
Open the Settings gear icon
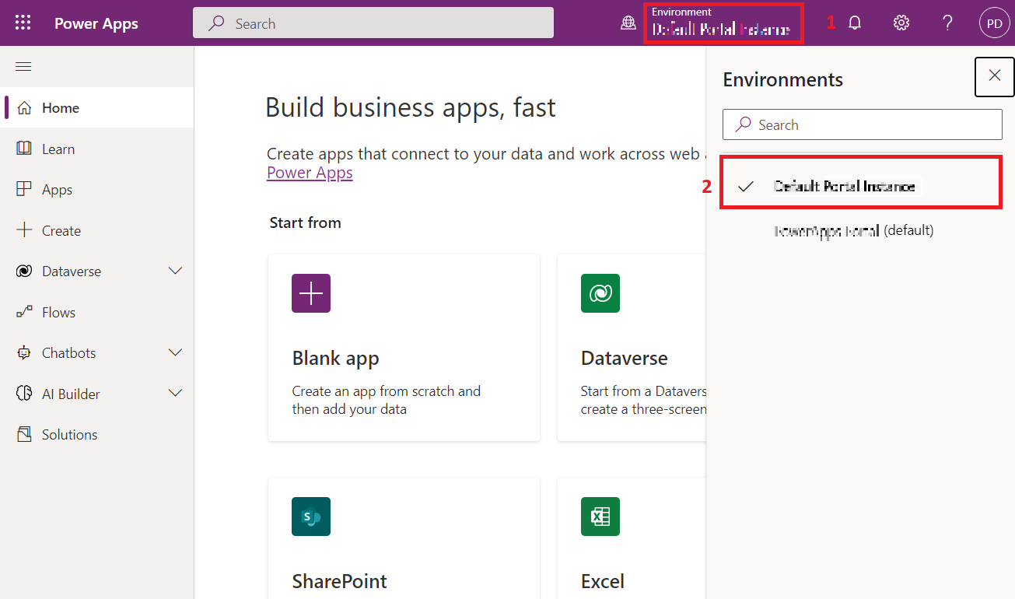pyautogui.click(x=901, y=23)
